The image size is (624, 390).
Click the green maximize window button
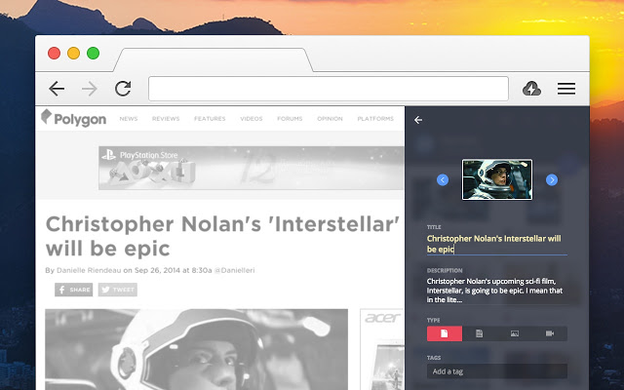tap(94, 53)
